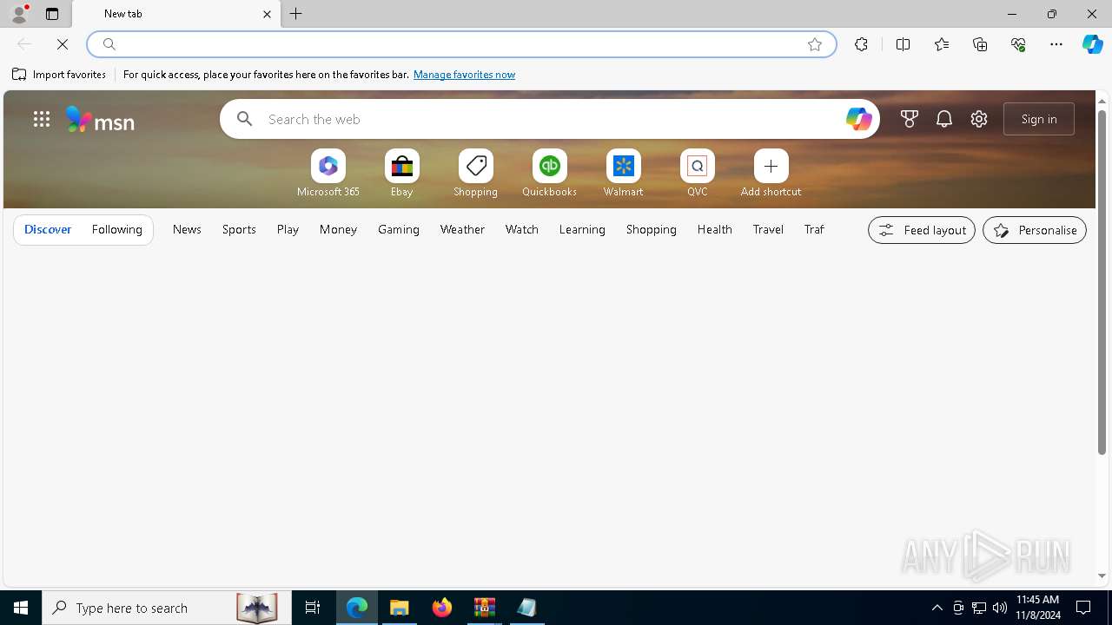Viewport: 1112px width, 625px height.
Task: Stop loading the page
Action: [63, 44]
